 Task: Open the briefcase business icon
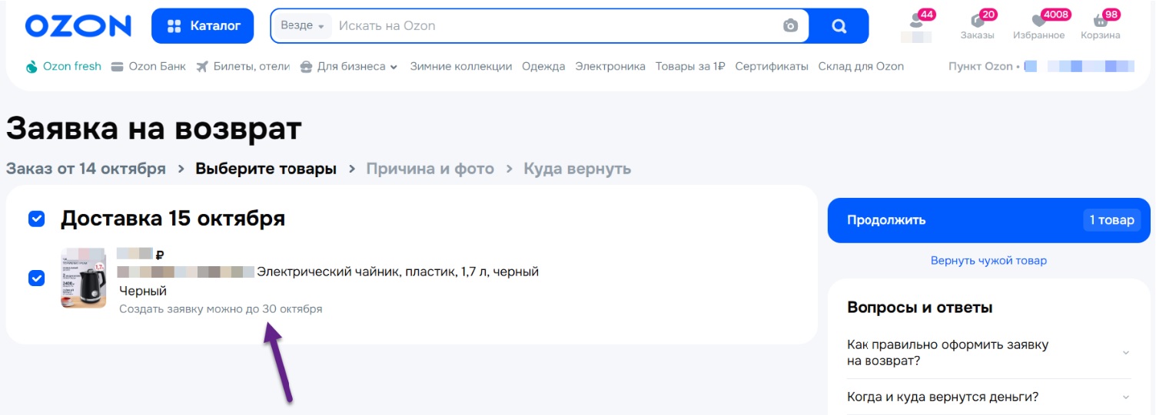tap(306, 68)
